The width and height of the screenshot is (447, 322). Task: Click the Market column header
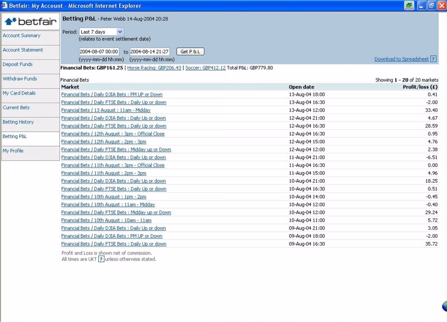tap(70, 87)
